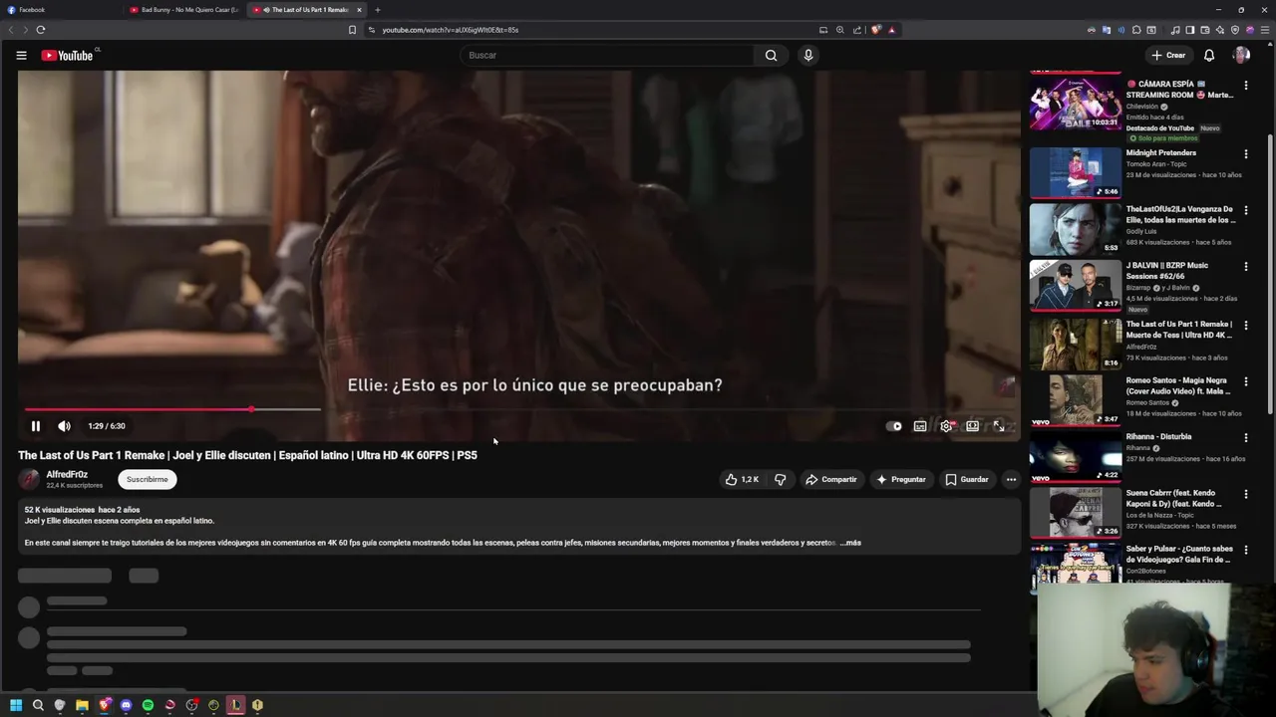Viewport: 1276px width, 717px height.
Task: Open the Romeo Santos Magia Negra video
Action: [x=1075, y=400]
